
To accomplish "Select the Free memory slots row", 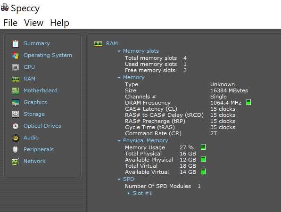I will pos(156,70).
